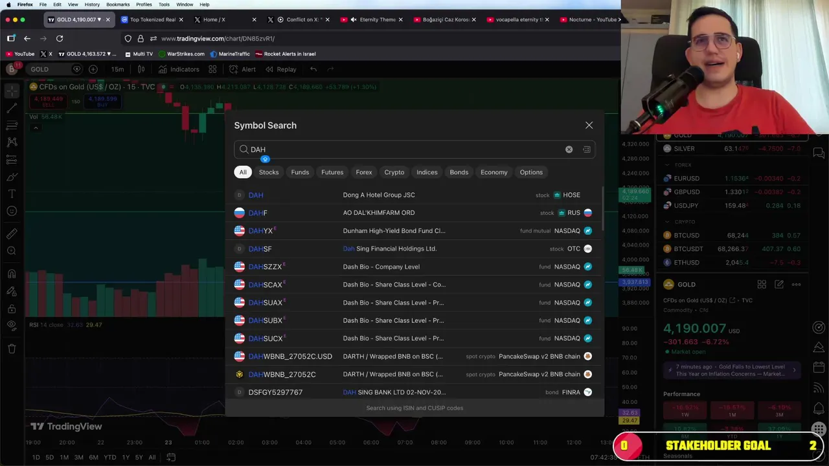Select the YTD time range
829x466 pixels.
coord(109,458)
